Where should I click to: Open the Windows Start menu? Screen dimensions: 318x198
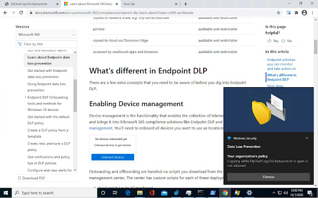click(5, 193)
